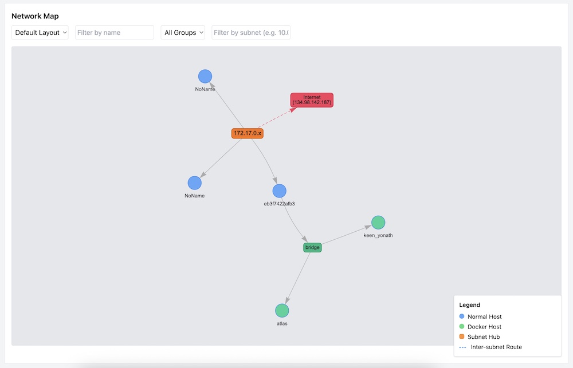
Task: Click the red Internet gateway node
Action: (x=312, y=100)
